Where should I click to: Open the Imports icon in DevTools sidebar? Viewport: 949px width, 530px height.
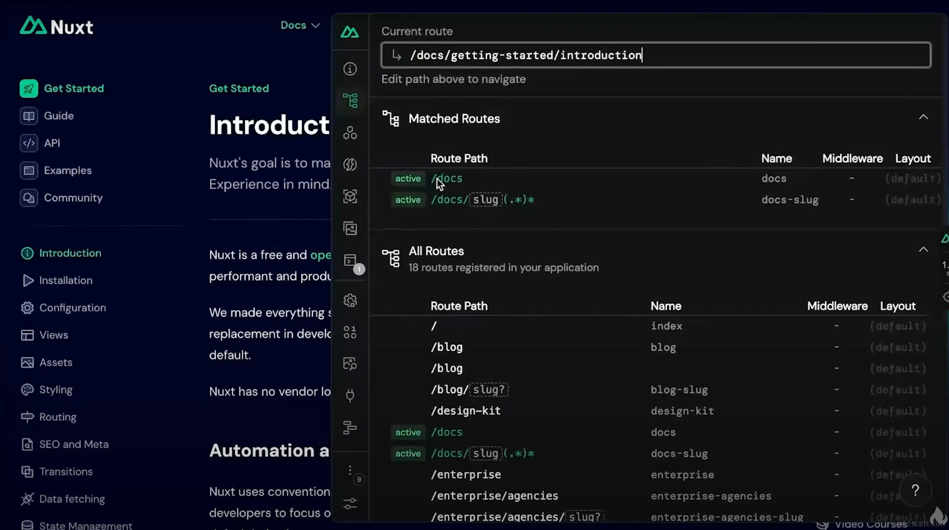coord(350,164)
